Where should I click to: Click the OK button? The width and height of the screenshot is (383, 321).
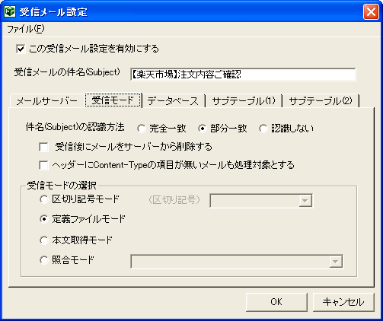[x=276, y=302]
